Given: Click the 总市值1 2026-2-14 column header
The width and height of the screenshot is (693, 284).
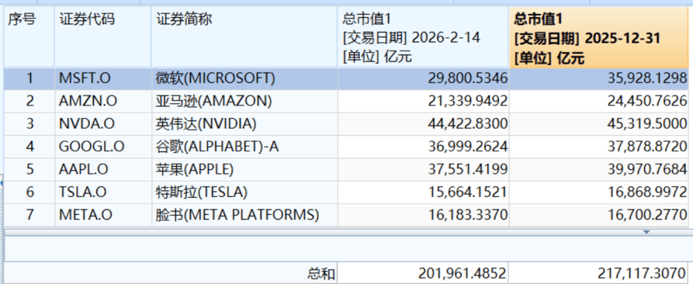Looking at the screenshot, I should pos(423,38).
